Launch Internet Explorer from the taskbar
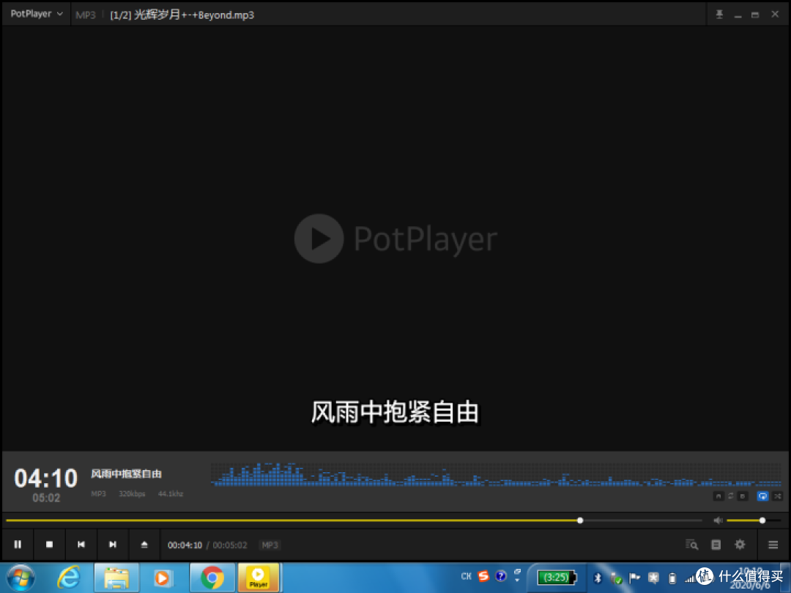 [69, 578]
